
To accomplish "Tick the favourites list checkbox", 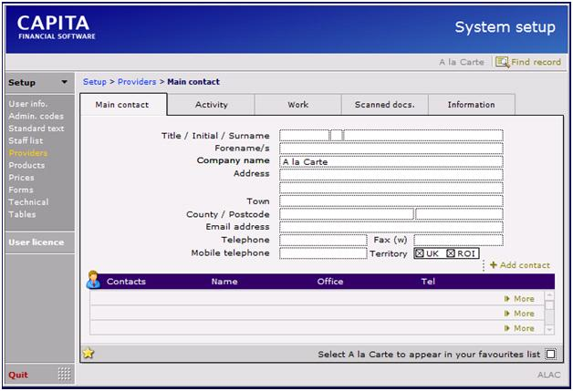I will (x=550, y=354).
